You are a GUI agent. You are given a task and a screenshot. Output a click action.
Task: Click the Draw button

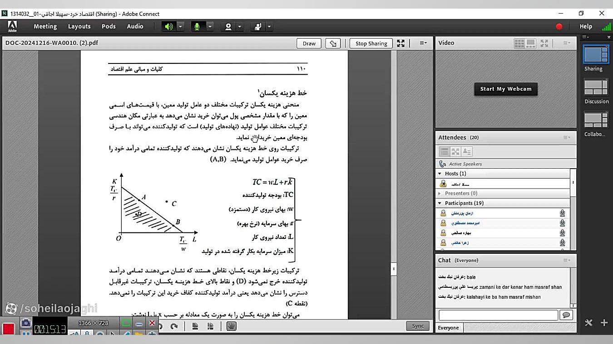pyautogui.click(x=309, y=44)
